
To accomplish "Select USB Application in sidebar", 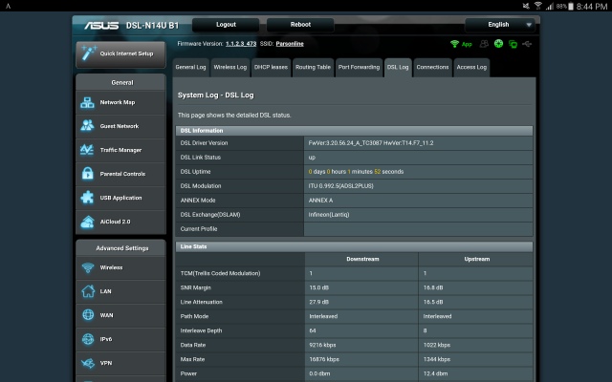I will pyautogui.click(x=119, y=198).
